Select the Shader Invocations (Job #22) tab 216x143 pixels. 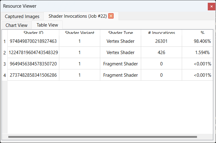78,16
